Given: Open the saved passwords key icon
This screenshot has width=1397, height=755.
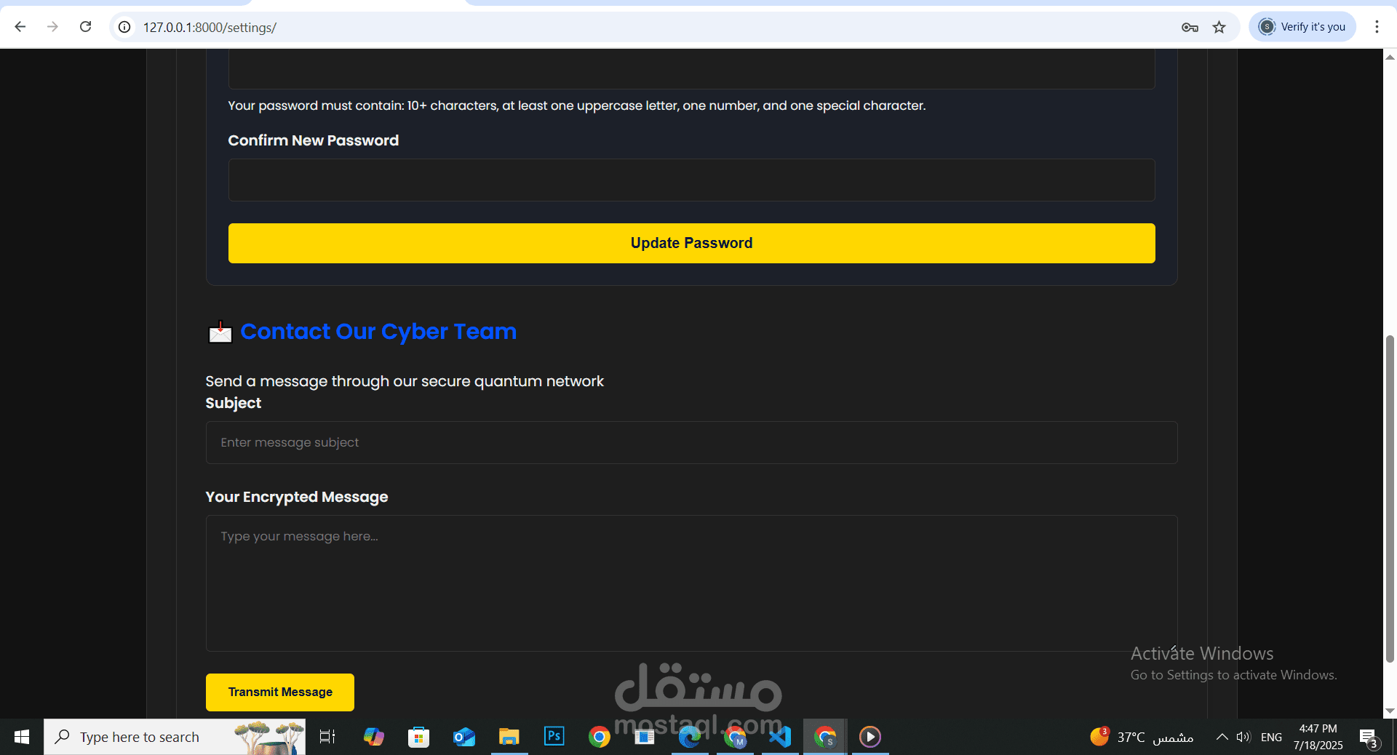Looking at the screenshot, I should point(1190,28).
